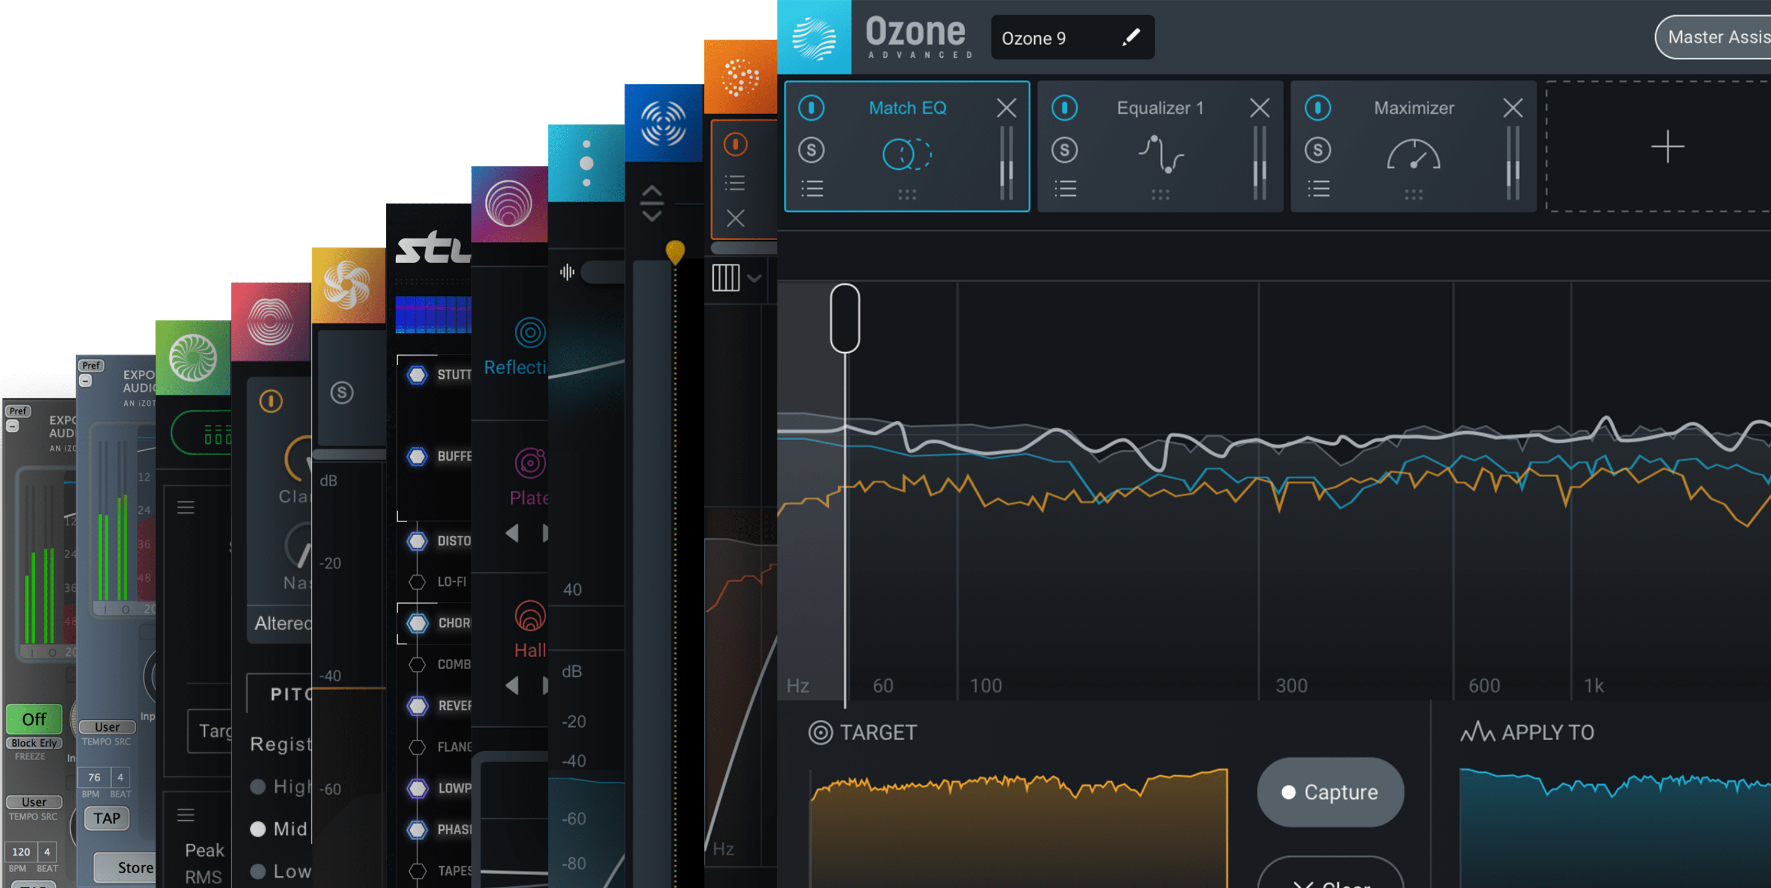The height and width of the screenshot is (888, 1771).
Task: Solo the Match EQ module
Action: pos(811,150)
